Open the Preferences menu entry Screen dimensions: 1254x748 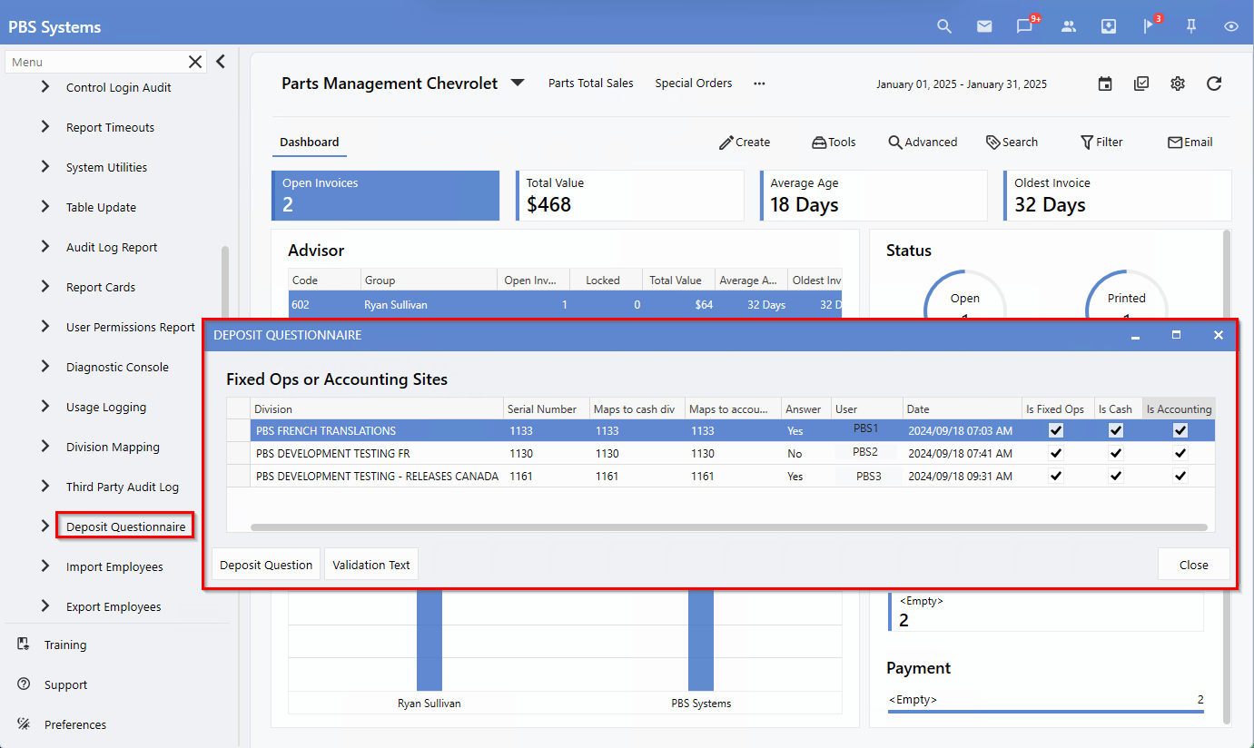(x=75, y=724)
